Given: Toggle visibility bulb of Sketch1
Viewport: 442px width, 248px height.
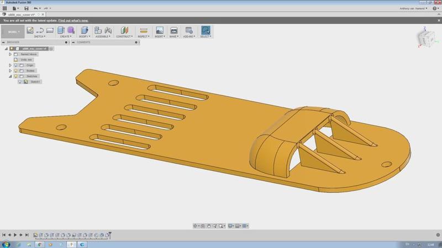Looking at the screenshot, I should tap(20, 82).
